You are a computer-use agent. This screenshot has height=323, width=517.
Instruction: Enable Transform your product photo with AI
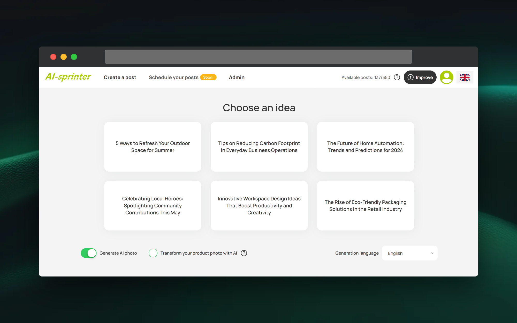click(x=153, y=253)
